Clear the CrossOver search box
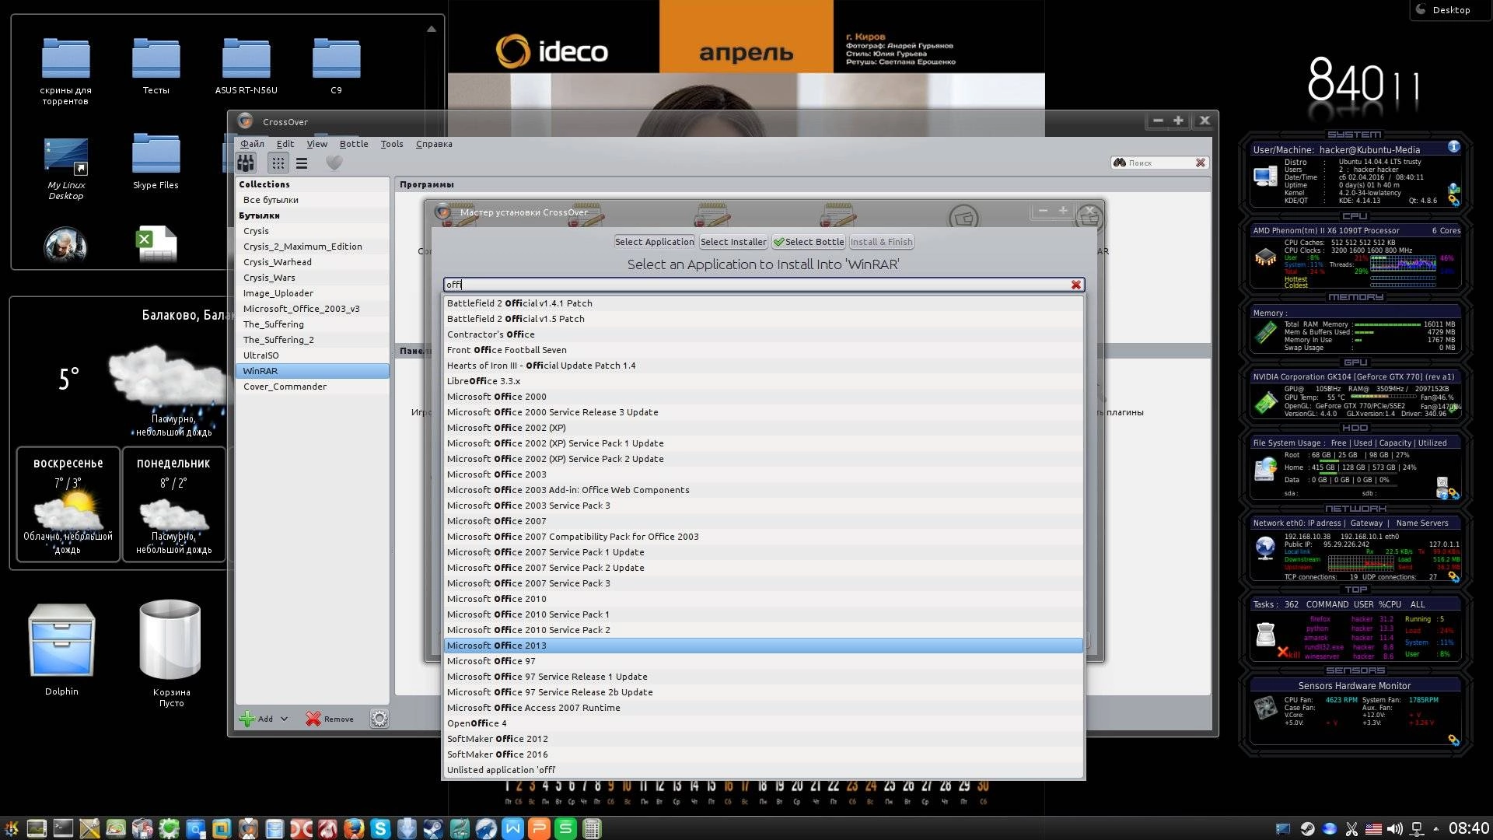The image size is (1493, 840). pyautogui.click(x=1201, y=163)
